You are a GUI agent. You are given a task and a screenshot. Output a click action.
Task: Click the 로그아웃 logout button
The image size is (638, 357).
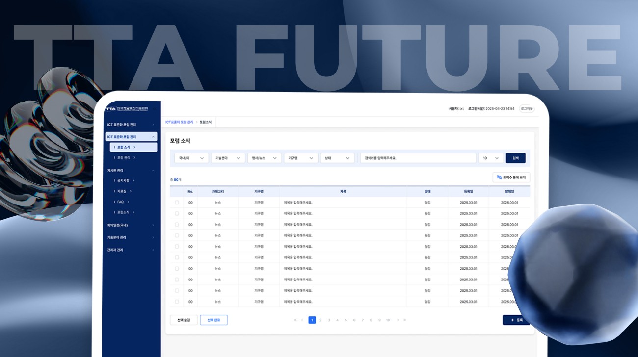pyautogui.click(x=527, y=108)
